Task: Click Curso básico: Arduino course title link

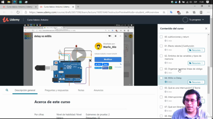Action: (x=38, y=20)
